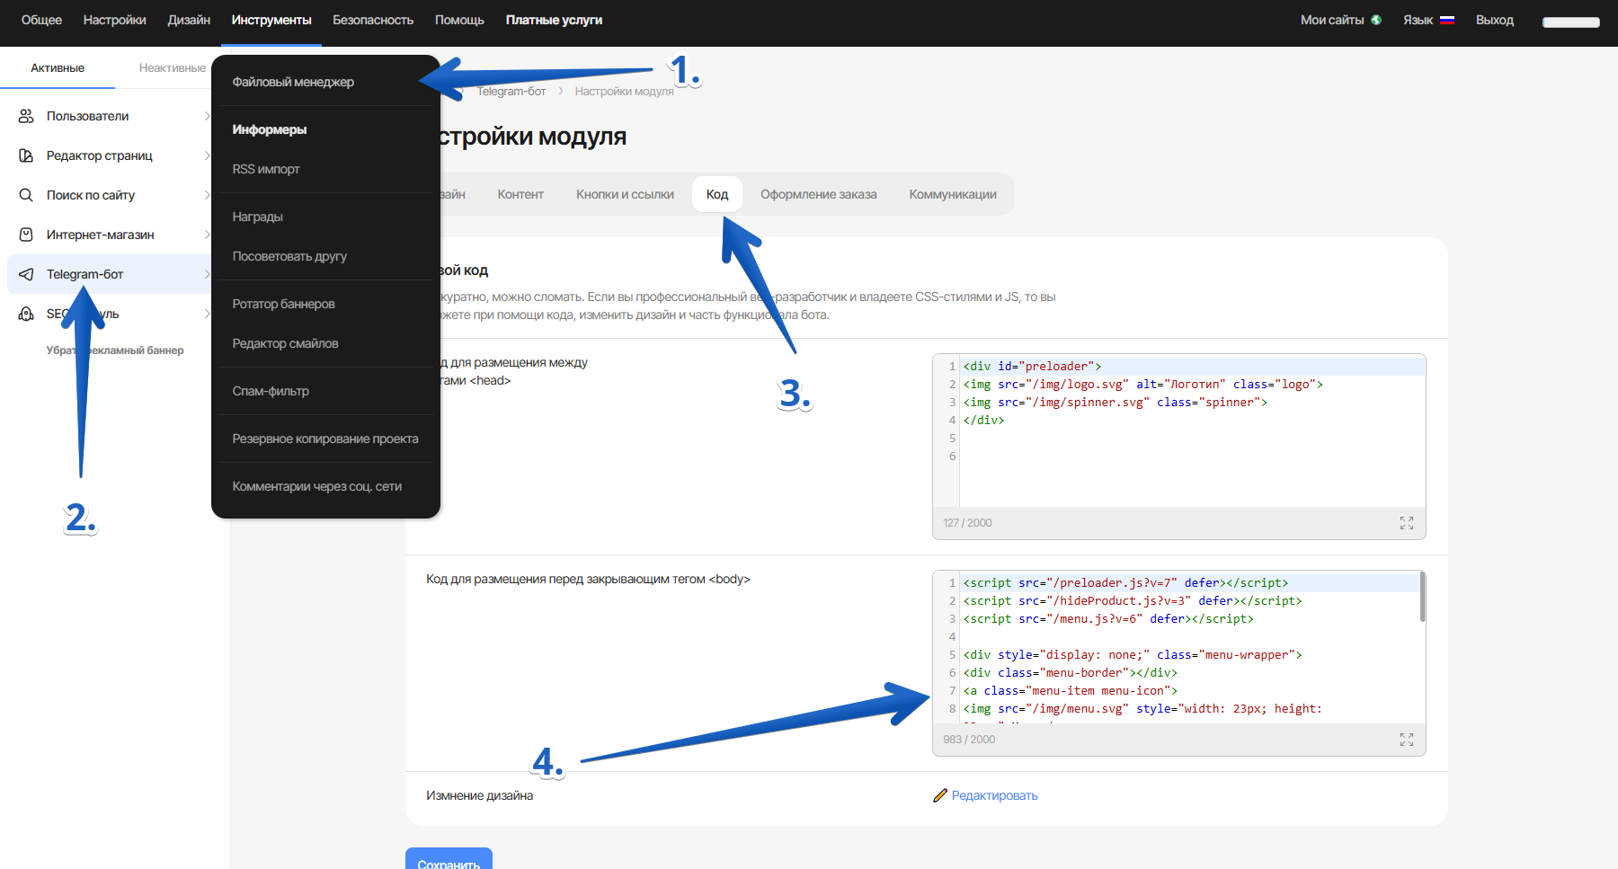Select Награды menu entry
The image size is (1618, 869).
[258, 217]
